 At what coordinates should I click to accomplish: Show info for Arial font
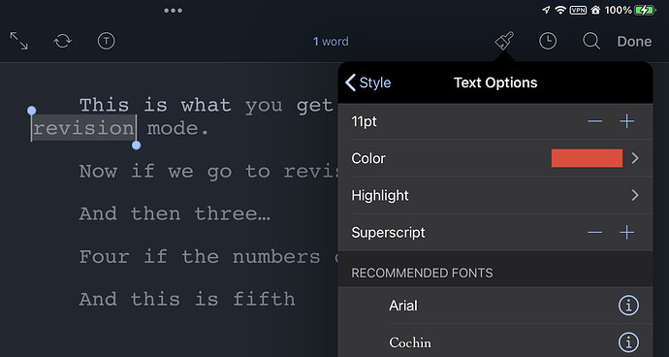[628, 306]
